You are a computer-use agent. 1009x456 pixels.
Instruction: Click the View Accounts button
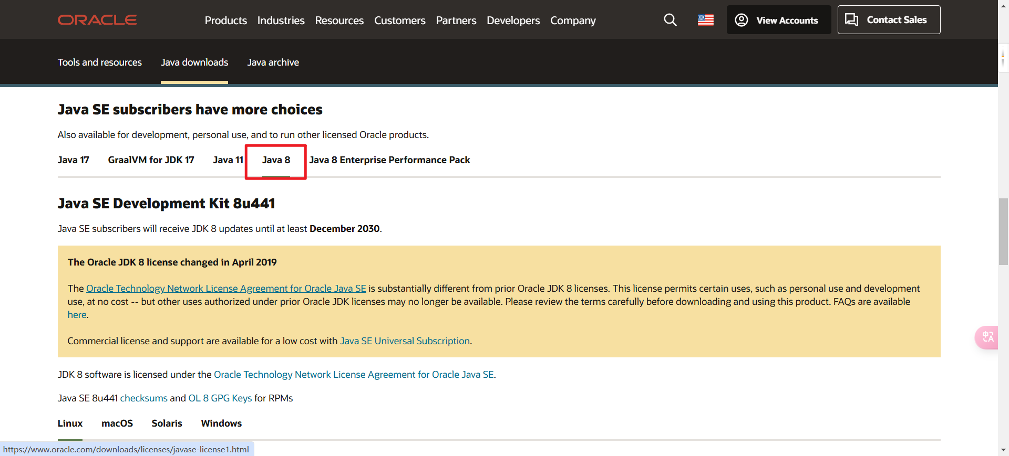778,20
